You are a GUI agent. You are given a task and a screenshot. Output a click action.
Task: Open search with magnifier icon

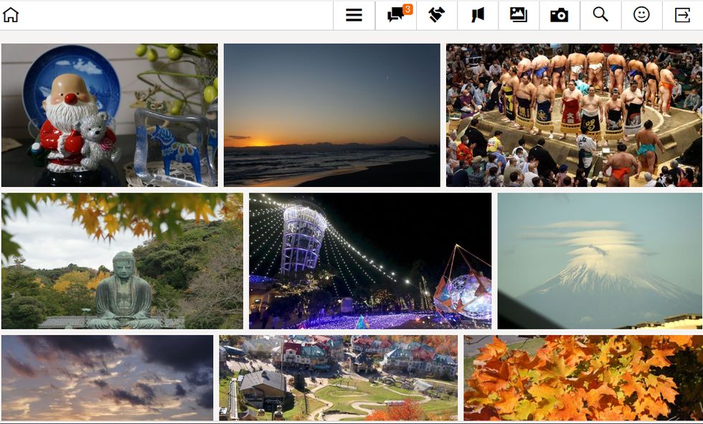(600, 15)
